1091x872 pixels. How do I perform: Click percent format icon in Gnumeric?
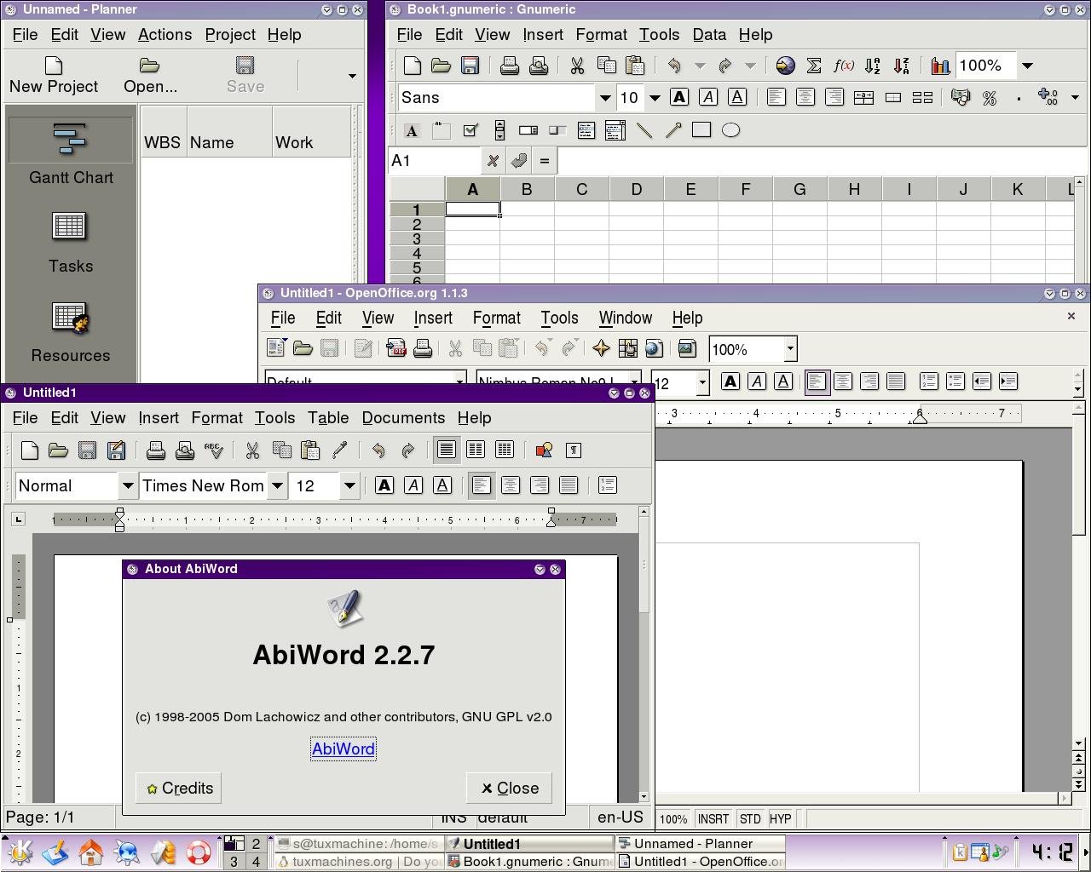point(990,98)
